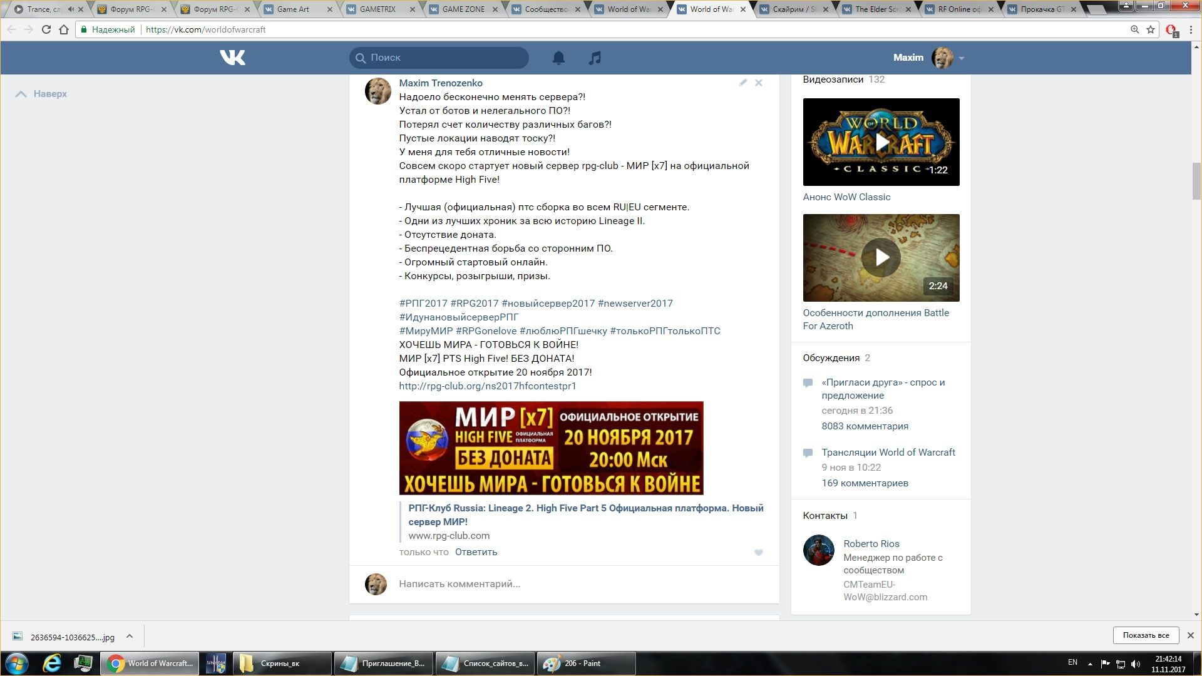Screen dimensions: 1202x676
Task: Open the rpg-club.org/ns2017hfcontestpr1 link
Action: click(x=488, y=386)
